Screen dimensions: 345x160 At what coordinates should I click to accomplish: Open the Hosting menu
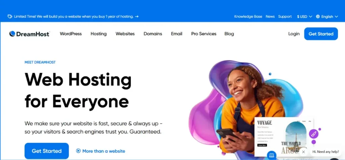point(99,34)
